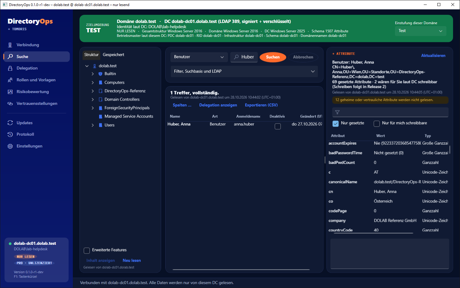Click the Updates refresh icon
The height and width of the screenshot is (288, 460).
click(x=10, y=123)
